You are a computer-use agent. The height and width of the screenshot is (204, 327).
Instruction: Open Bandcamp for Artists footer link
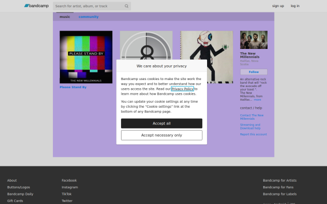(x=280, y=181)
